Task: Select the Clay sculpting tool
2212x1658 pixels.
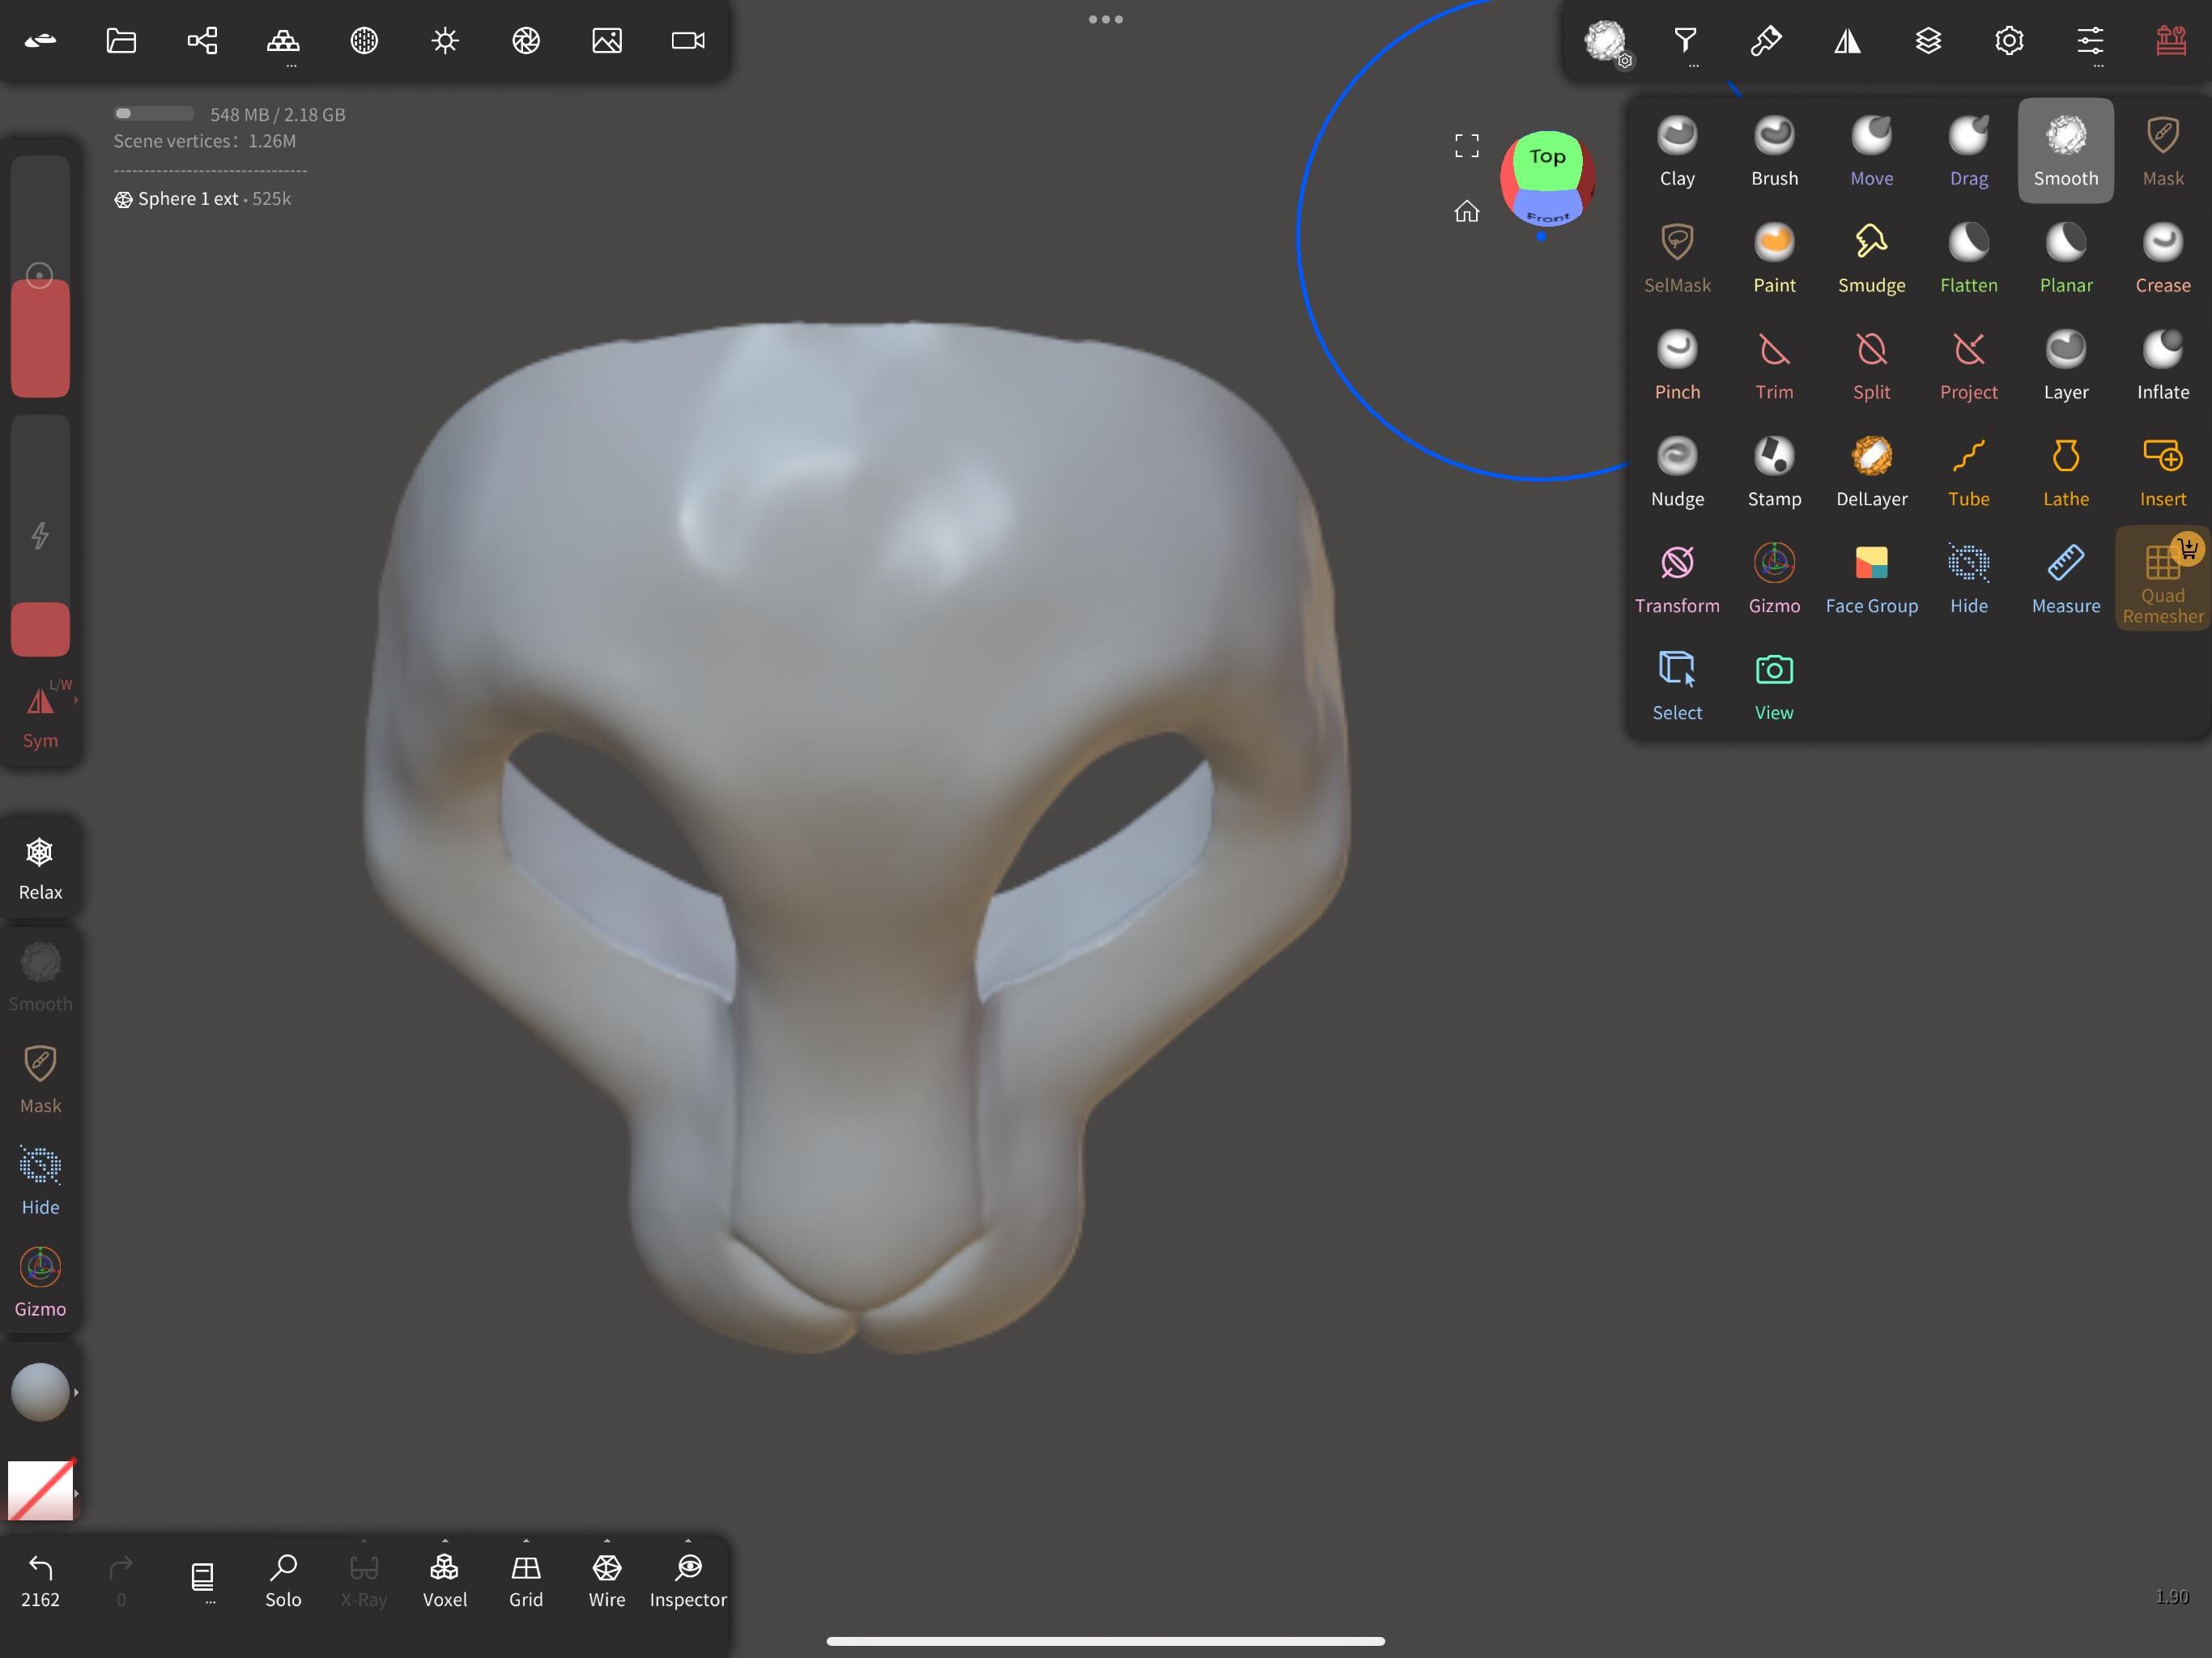Action: 1677,151
